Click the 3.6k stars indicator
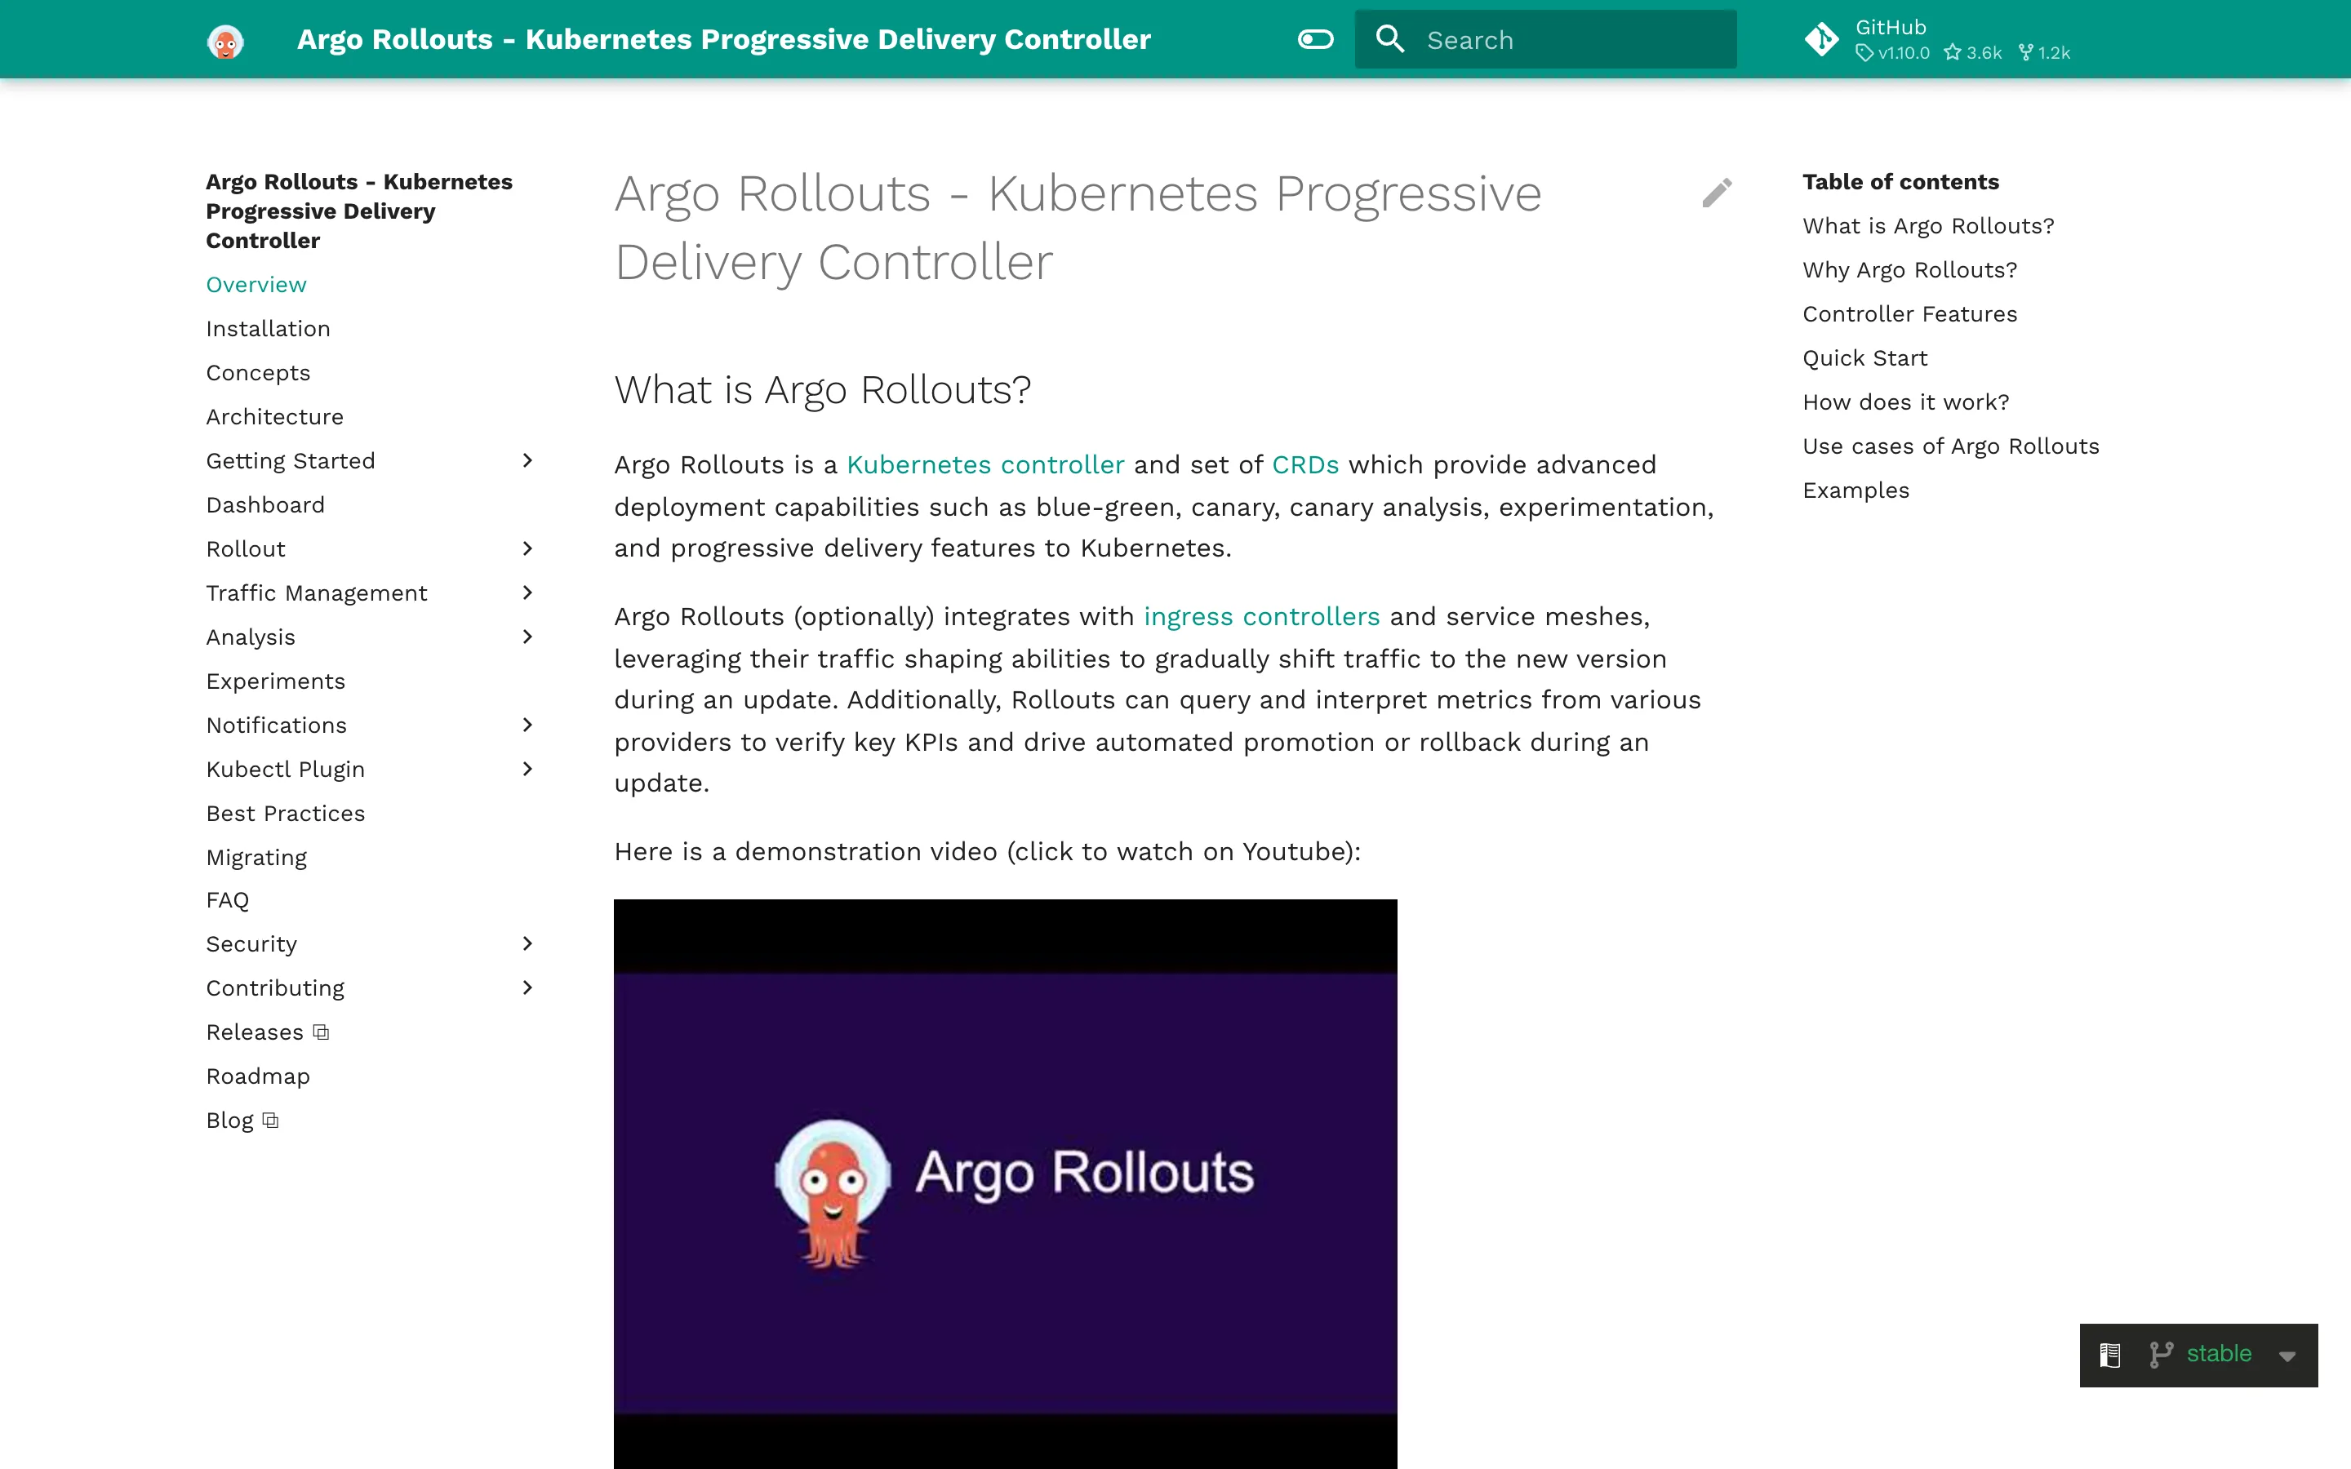Viewport: 2351px width, 1469px height. pyautogui.click(x=1973, y=53)
